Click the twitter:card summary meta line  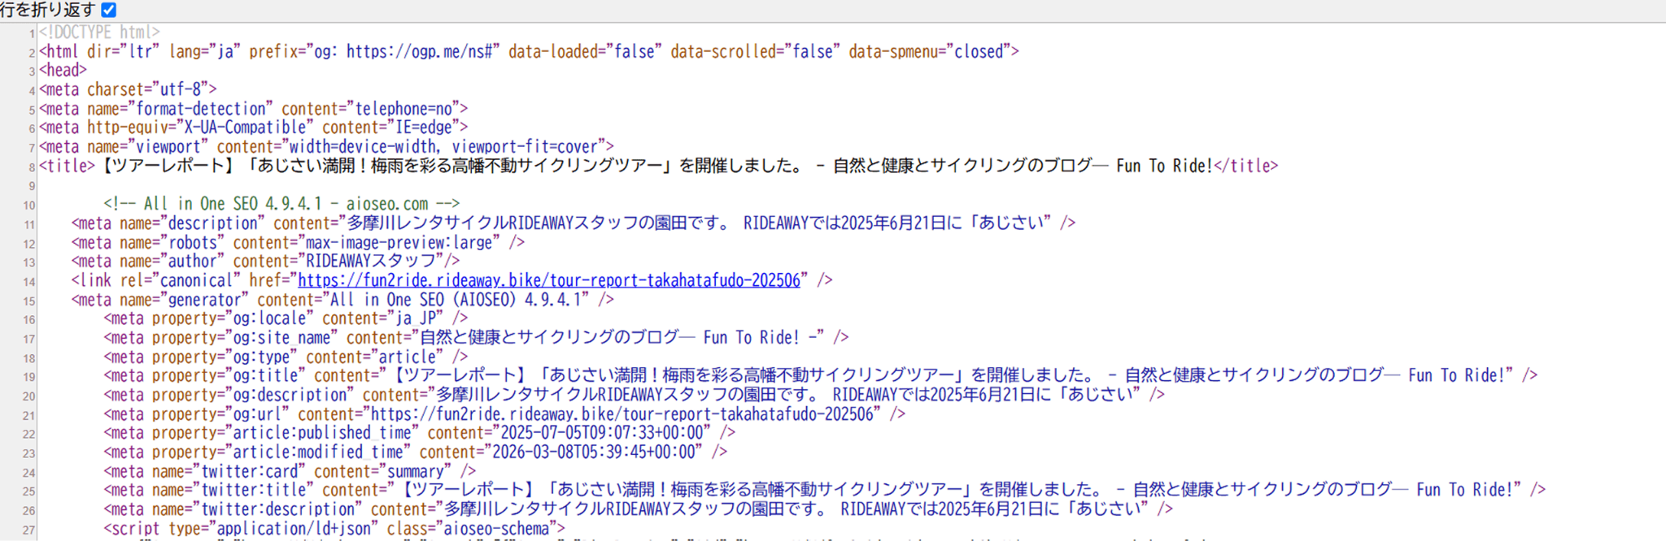point(290,472)
